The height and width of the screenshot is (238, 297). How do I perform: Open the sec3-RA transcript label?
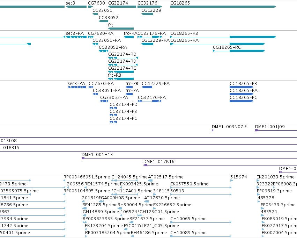pyautogui.click(x=75, y=33)
